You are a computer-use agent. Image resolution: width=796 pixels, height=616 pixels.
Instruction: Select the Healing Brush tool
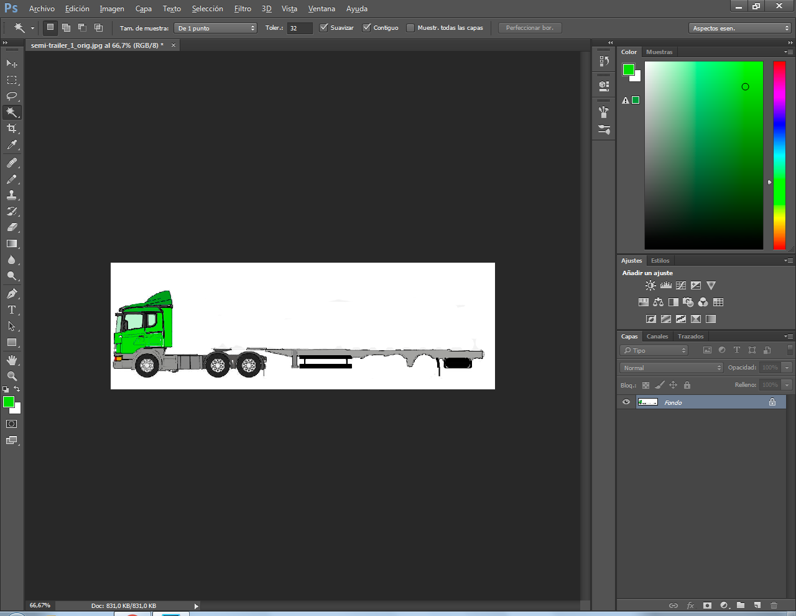tap(12, 163)
